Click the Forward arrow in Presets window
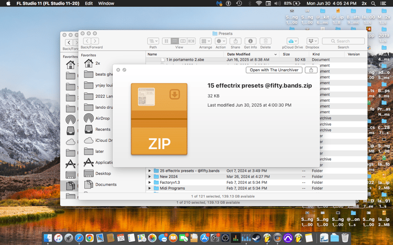The width and height of the screenshot is (393, 245). coord(95,41)
